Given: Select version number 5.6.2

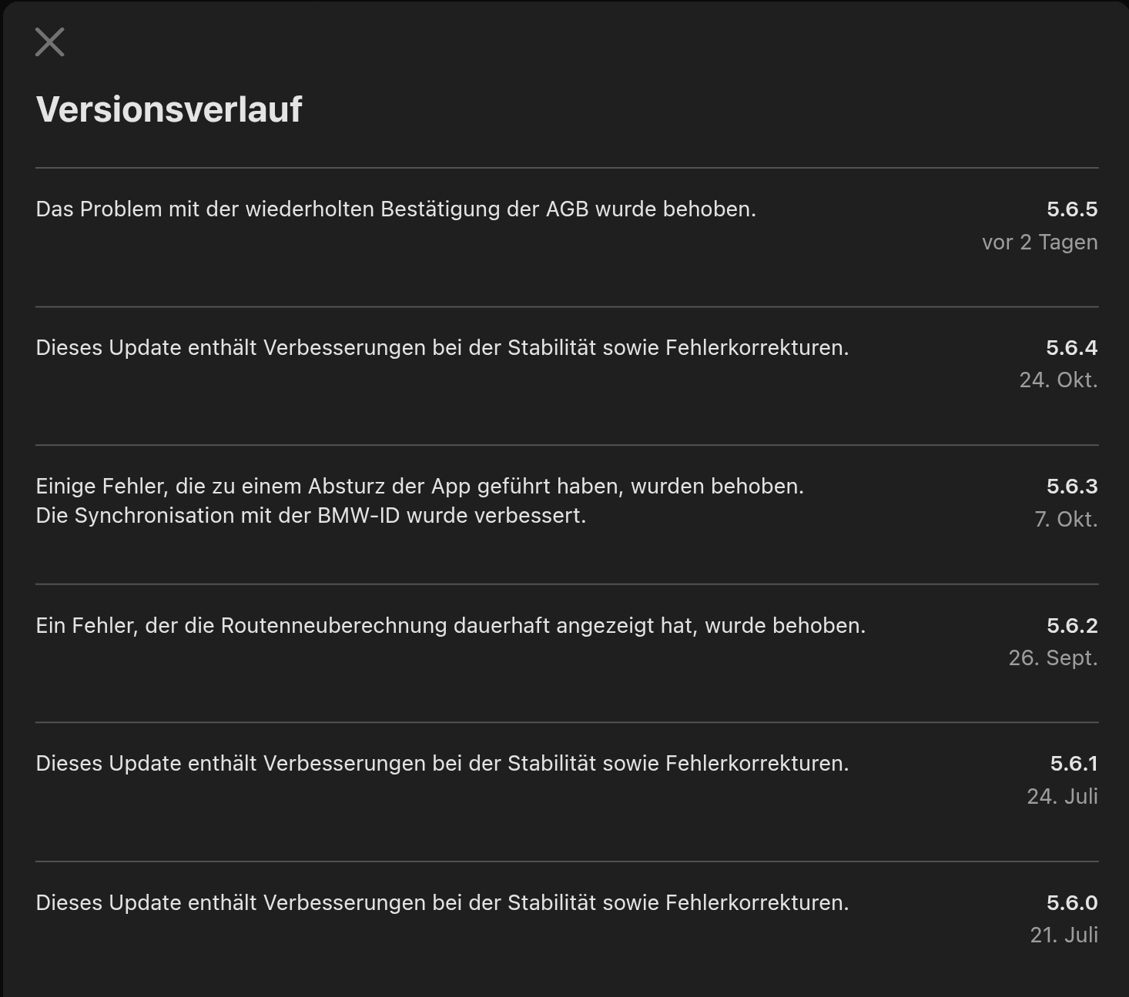Looking at the screenshot, I should pyautogui.click(x=1072, y=625).
